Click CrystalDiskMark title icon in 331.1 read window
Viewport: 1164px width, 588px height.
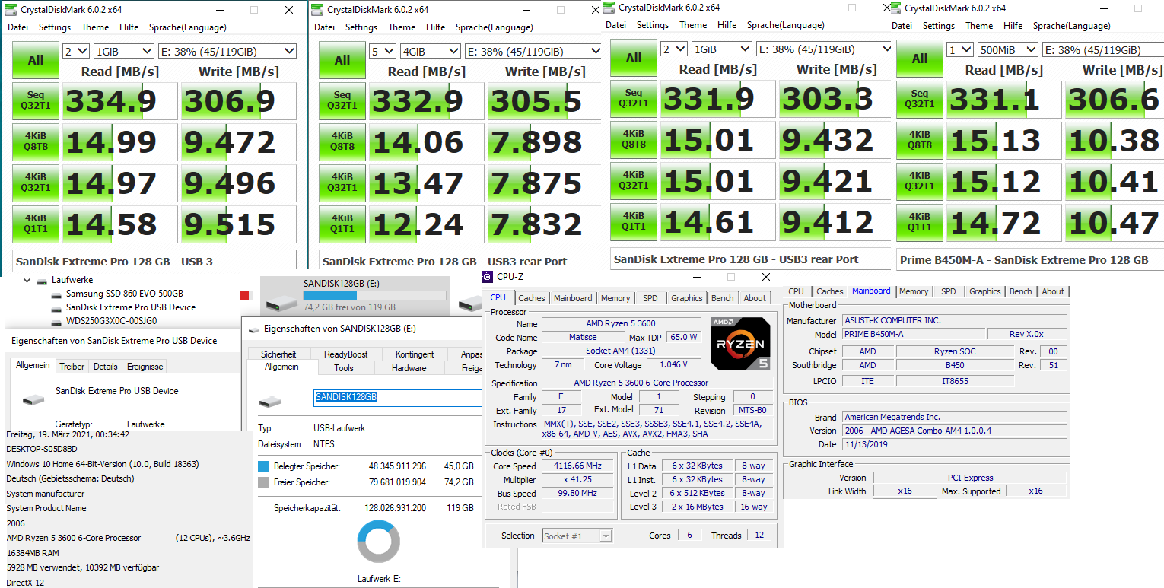point(896,8)
